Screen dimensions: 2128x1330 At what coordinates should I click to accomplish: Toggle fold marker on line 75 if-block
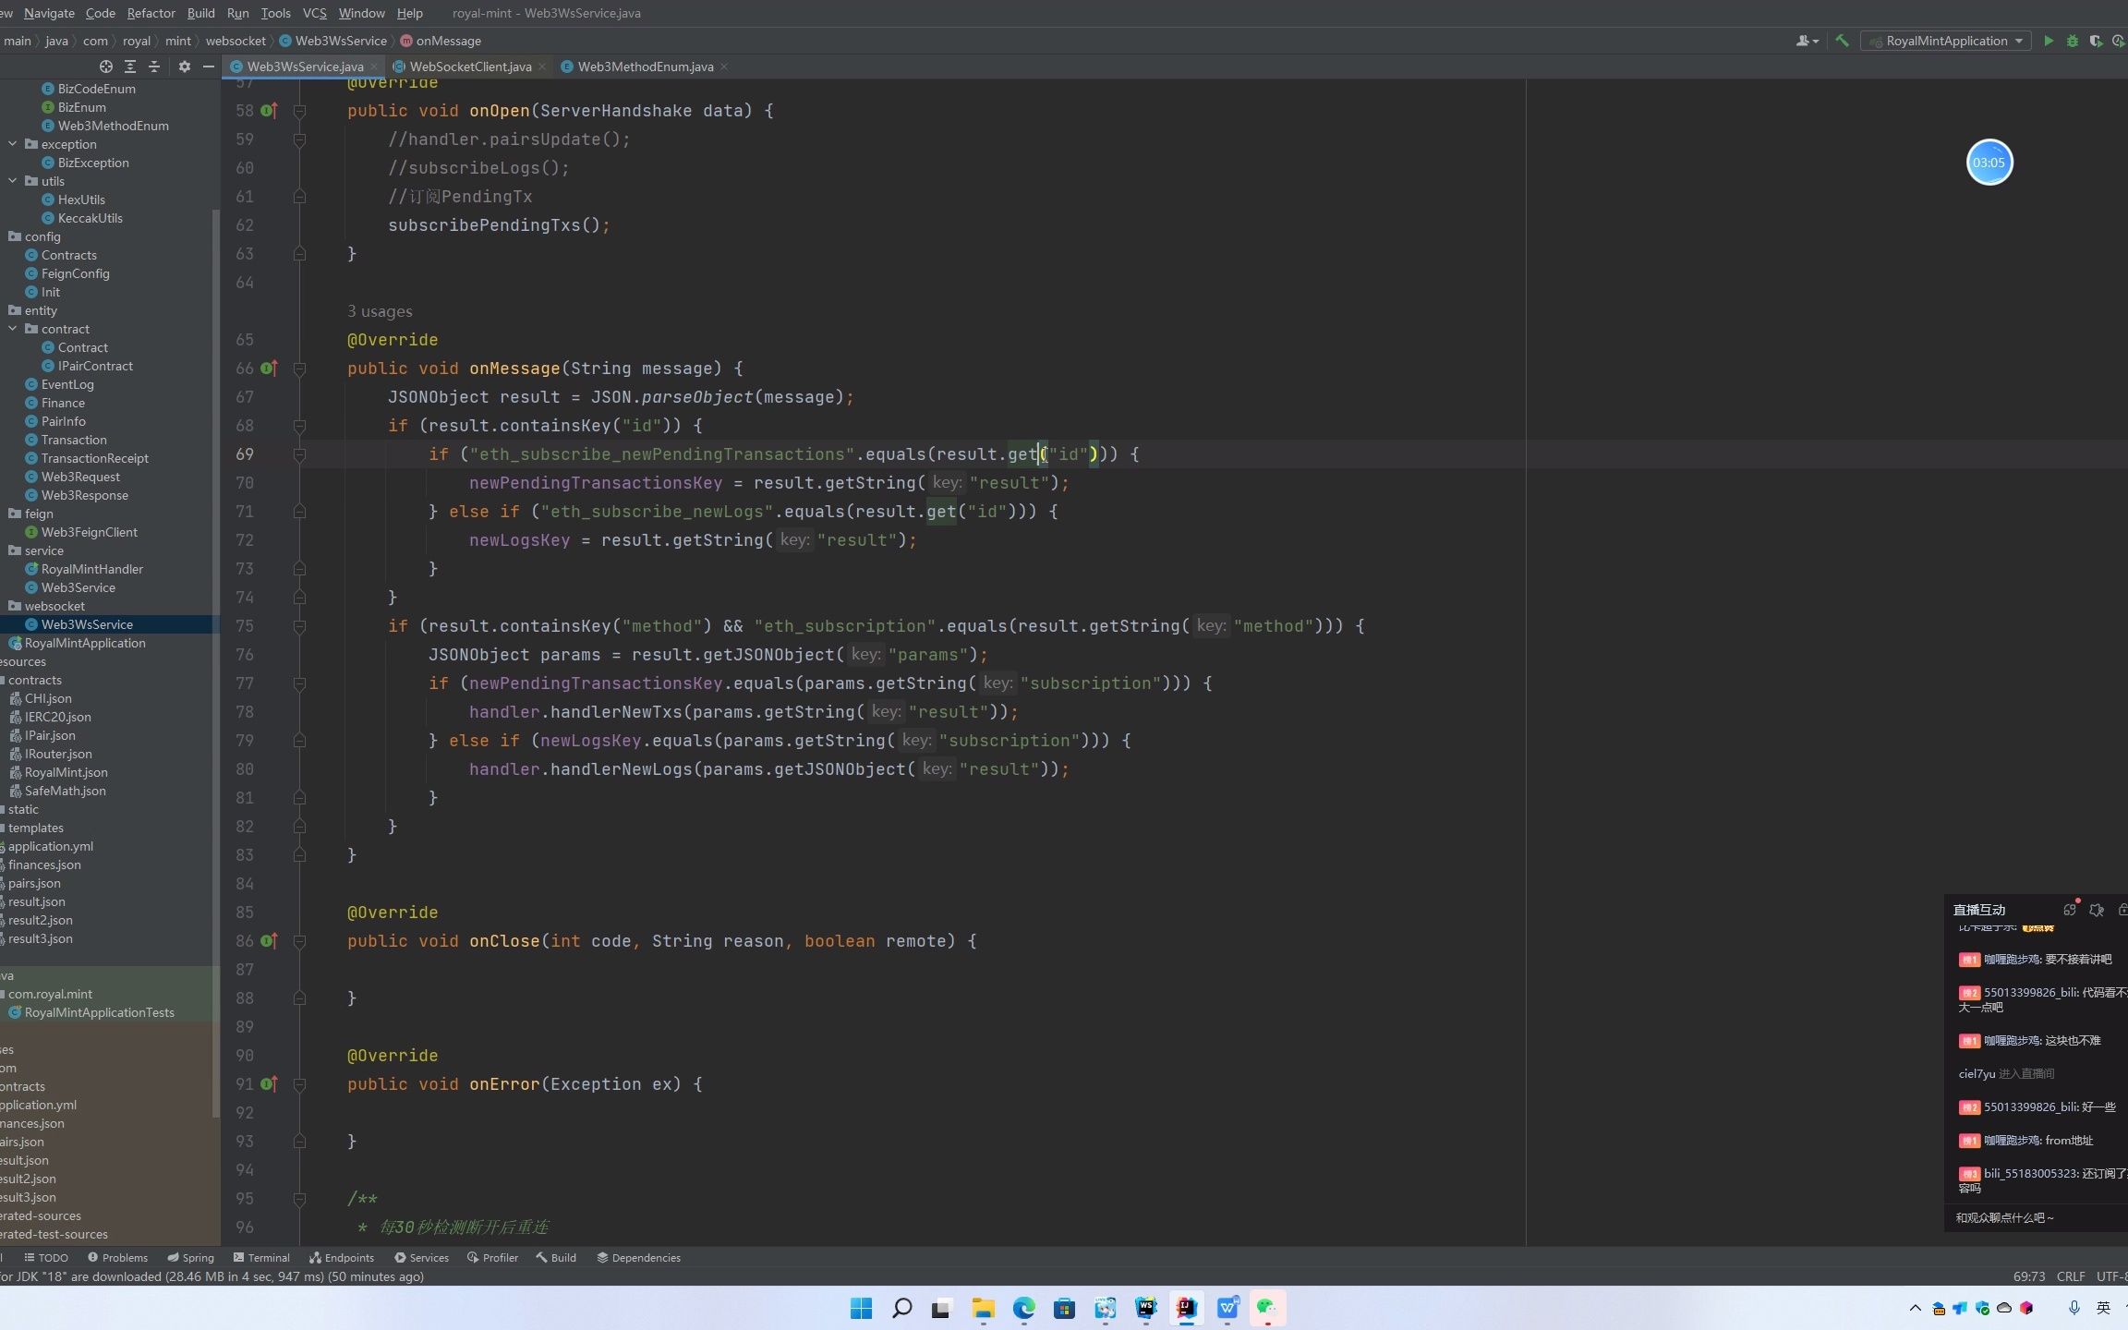click(x=299, y=626)
